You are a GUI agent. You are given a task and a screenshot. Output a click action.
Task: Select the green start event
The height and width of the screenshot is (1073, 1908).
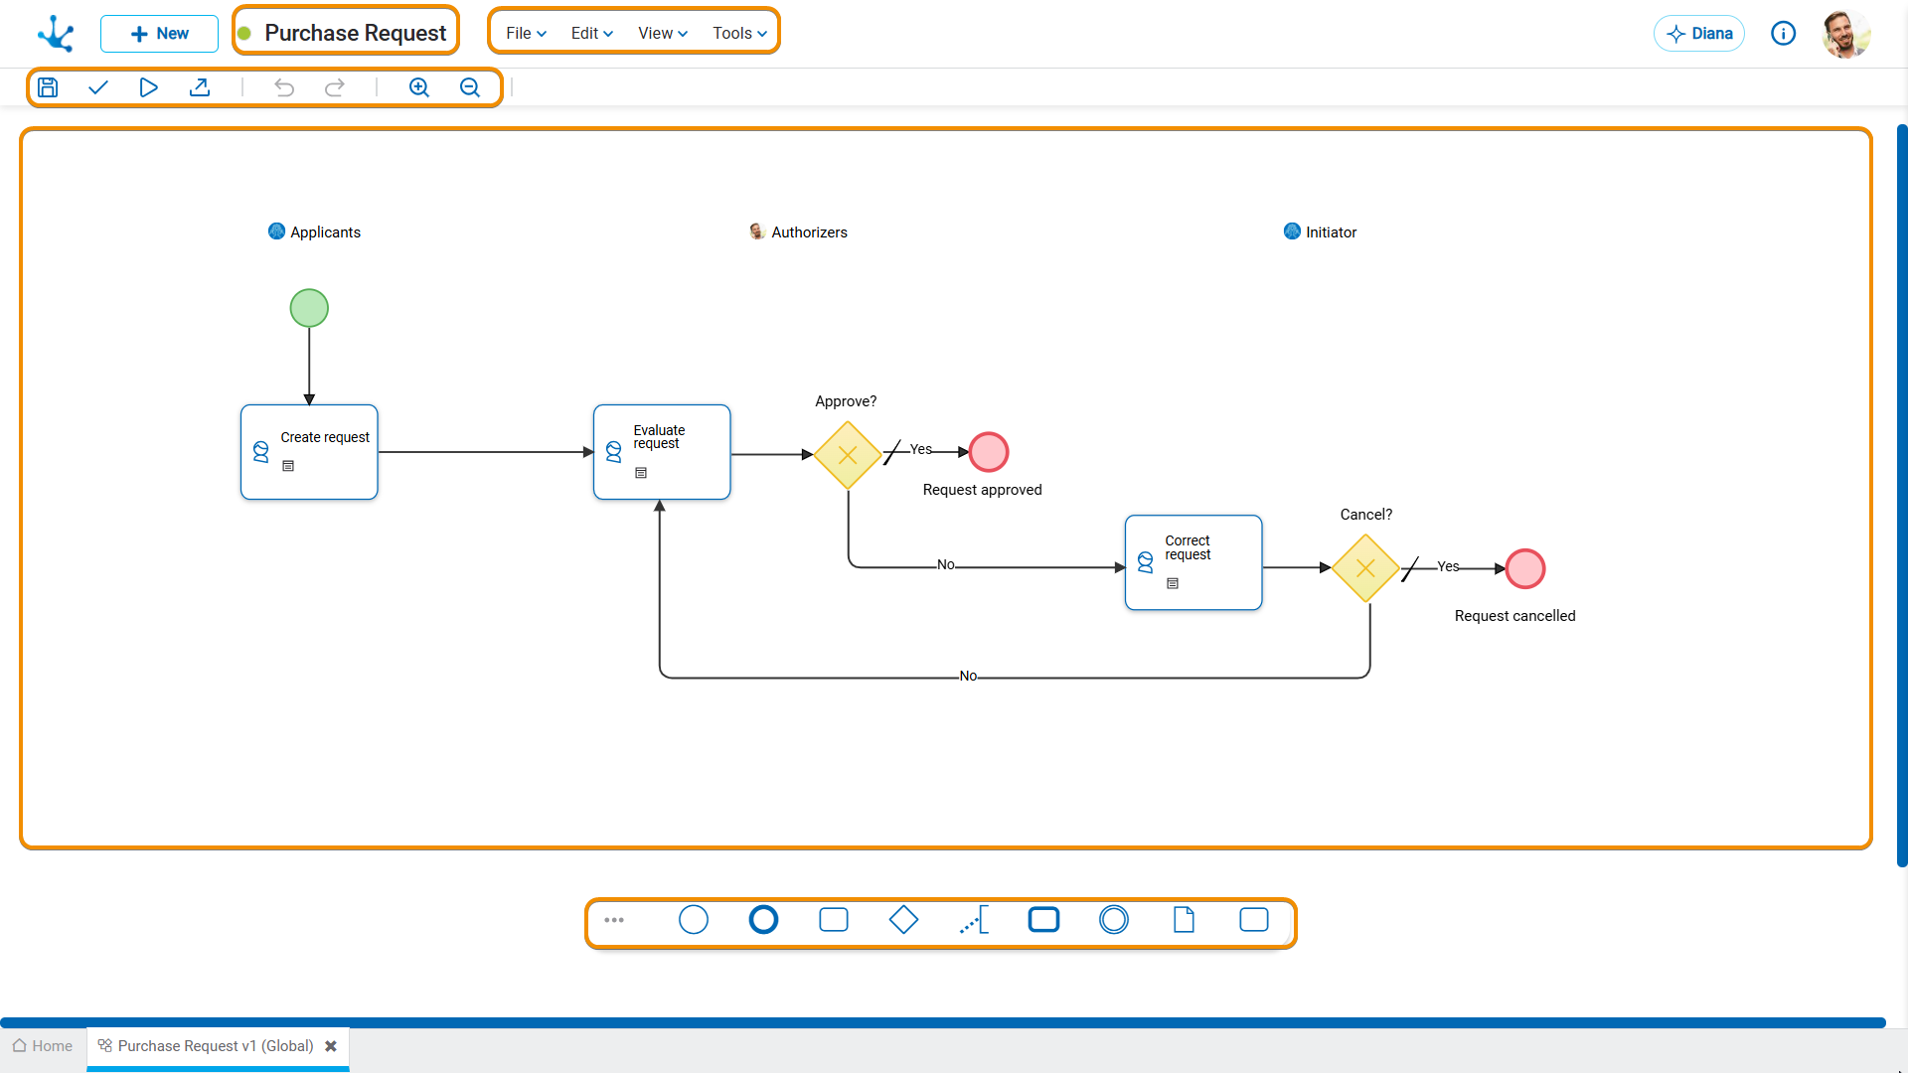[x=309, y=308]
